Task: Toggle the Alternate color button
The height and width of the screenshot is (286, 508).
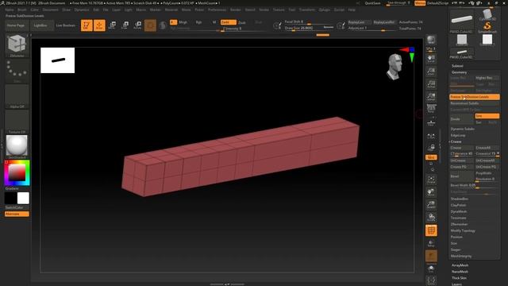Action: pyautogui.click(x=17, y=214)
